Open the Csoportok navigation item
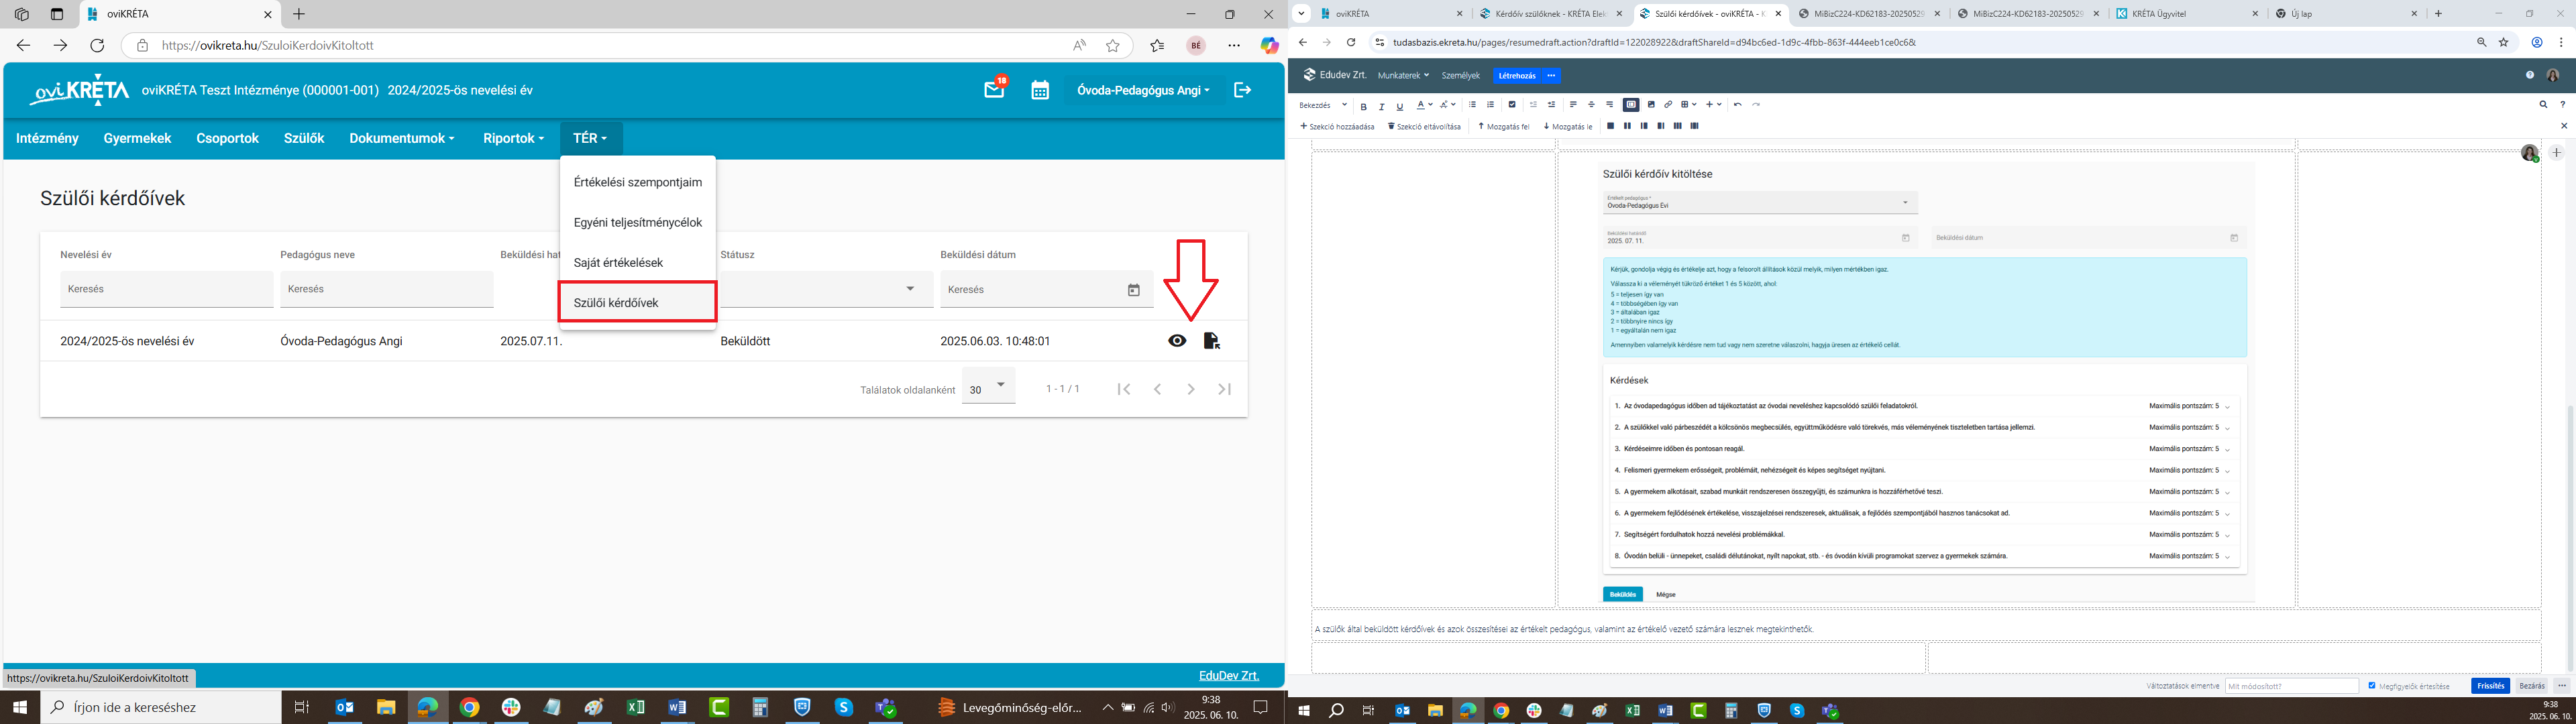 pyautogui.click(x=227, y=138)
